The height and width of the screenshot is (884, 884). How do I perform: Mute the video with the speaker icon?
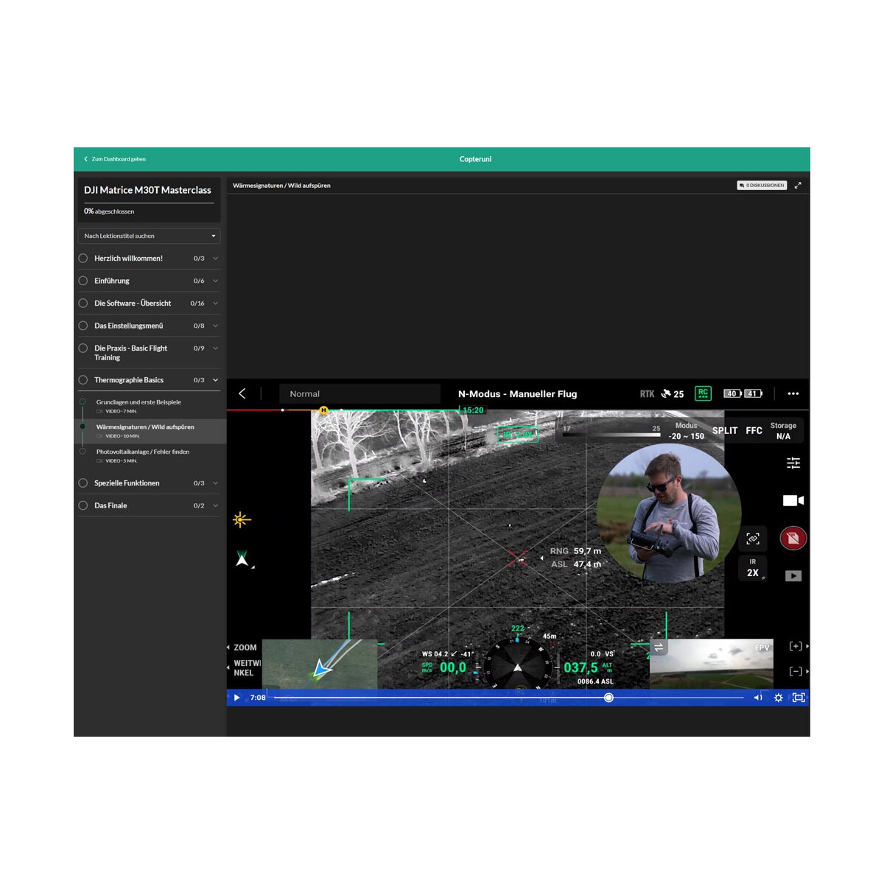click(758, 698)
